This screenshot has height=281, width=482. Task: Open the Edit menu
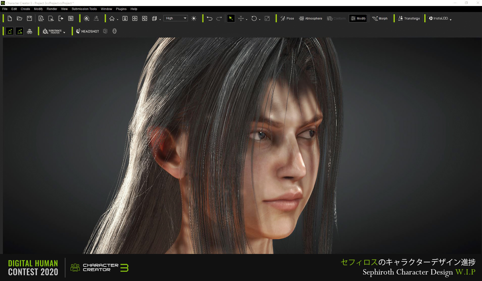14,9
